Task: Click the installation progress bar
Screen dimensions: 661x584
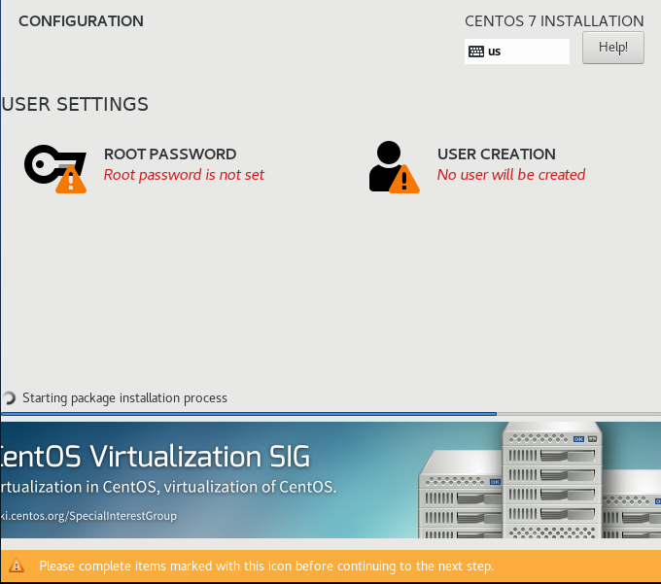Action: coord(330,414)
